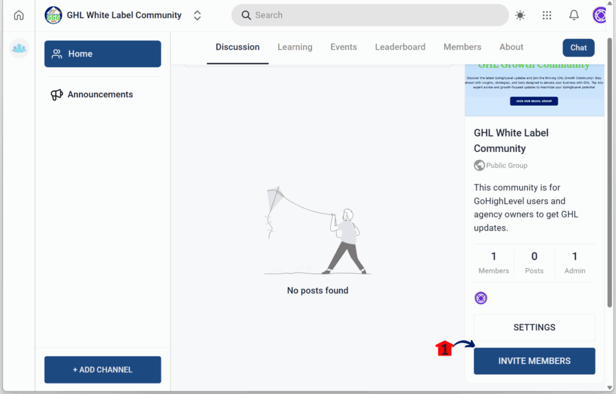Focus the Search input field
616x394 pixels.
[x=370, y=15]
